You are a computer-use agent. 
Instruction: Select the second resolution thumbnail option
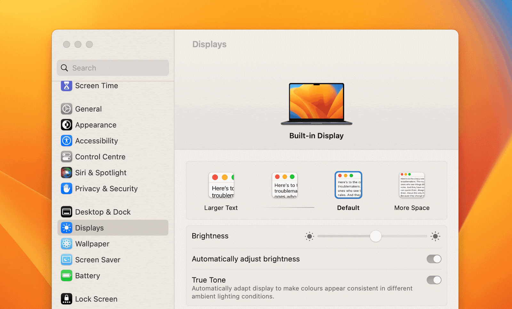pos(285,185)
